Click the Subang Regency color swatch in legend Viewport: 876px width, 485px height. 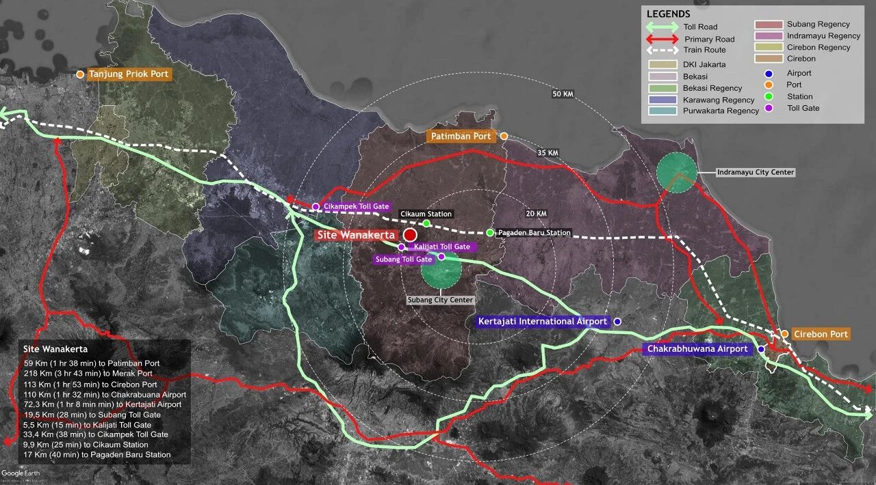[769, 25]
